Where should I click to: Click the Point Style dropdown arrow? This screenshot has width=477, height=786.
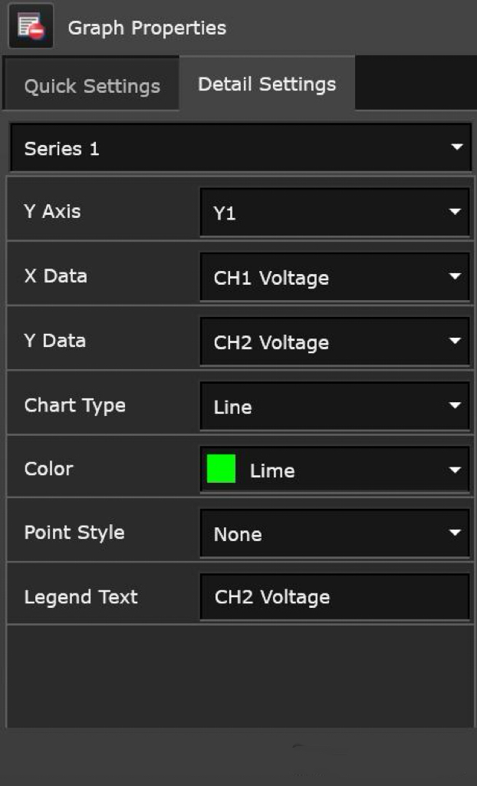click(455, 533)
